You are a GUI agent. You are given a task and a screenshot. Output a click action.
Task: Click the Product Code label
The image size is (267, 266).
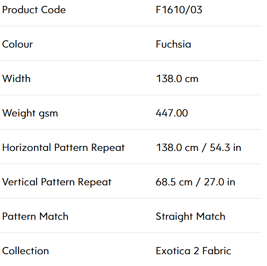tap(34, 10)
